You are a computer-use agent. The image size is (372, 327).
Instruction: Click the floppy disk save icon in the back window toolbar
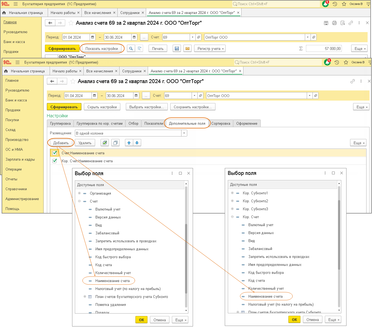pyautogui.click(x=177, y=49)
